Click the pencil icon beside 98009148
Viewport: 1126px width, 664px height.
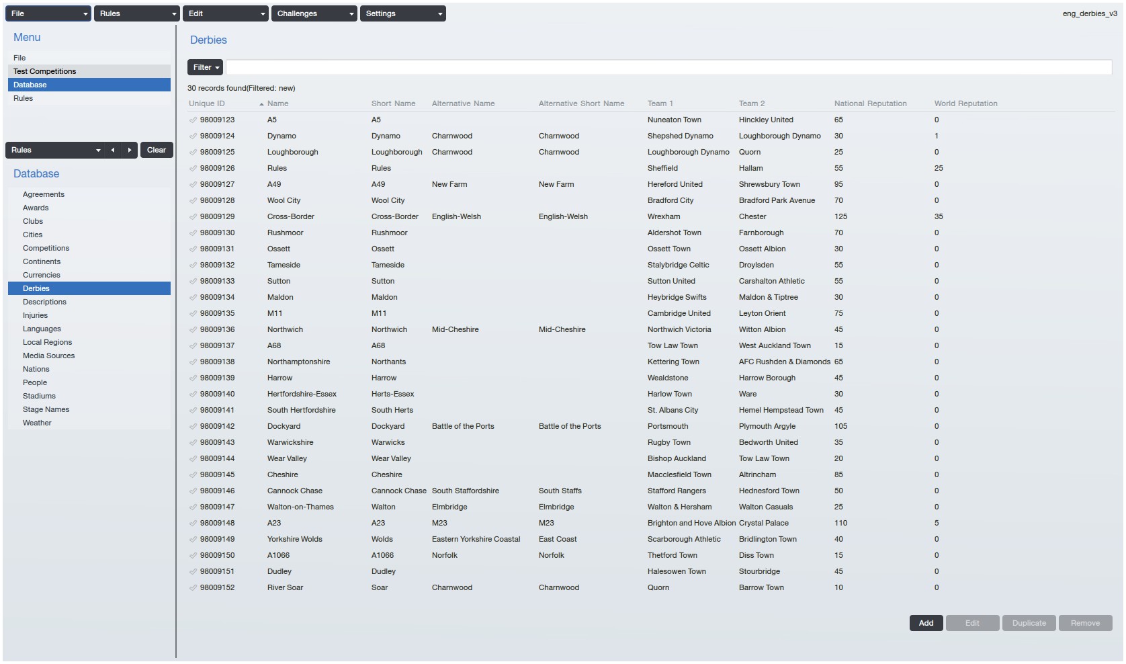[193, 524]
